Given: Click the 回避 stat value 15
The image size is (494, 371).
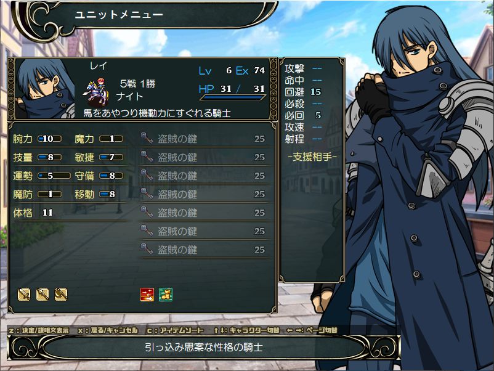Looking at the screenshot, I should (x=316, y=92).
